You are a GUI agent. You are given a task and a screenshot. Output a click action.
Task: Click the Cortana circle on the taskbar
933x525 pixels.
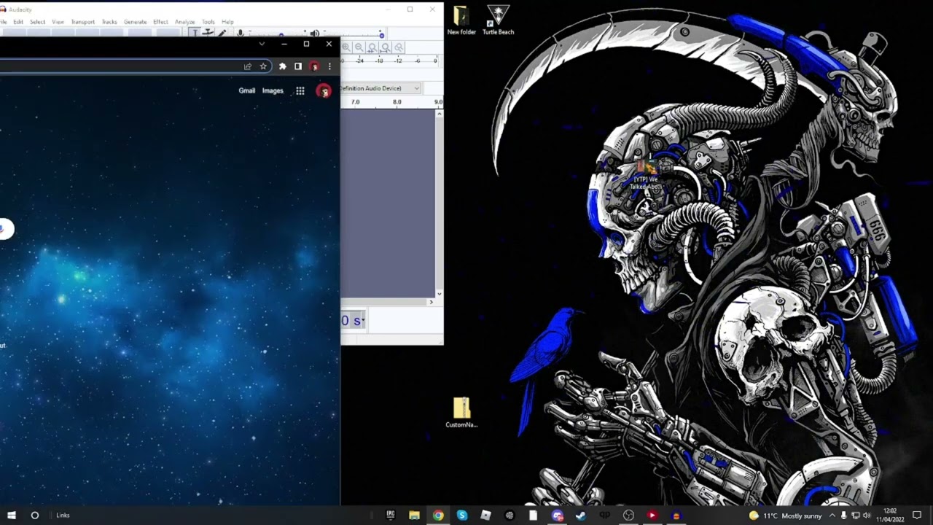click(x=34, y=515)
